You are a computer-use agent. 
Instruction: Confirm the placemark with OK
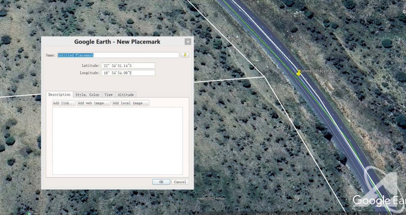click(161, 182)
